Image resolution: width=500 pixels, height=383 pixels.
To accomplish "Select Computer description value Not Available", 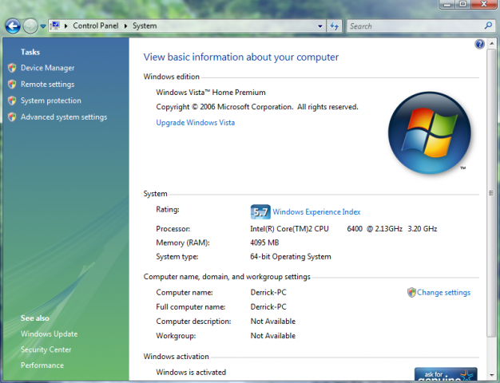I will tap(273, 322).
